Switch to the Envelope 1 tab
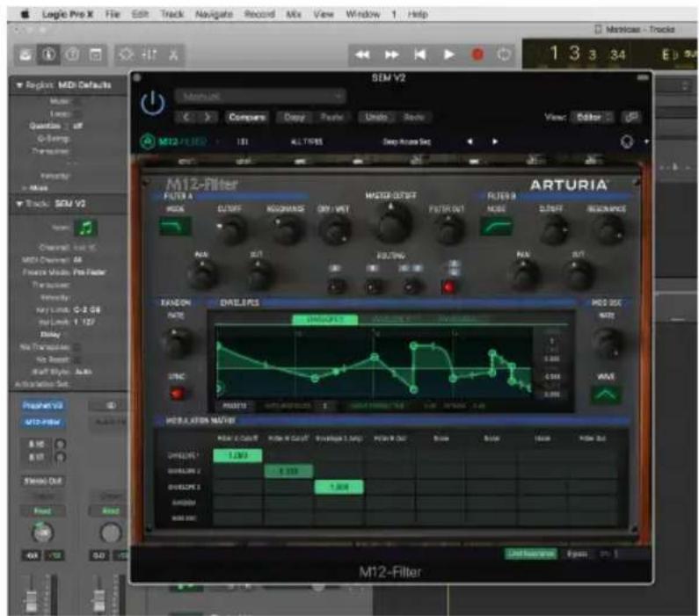The height and width of the screenshot is (616, 699). [x=325, y=320]
